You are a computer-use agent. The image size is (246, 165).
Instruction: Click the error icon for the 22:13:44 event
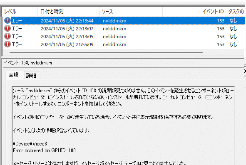(x=7, y=20)
